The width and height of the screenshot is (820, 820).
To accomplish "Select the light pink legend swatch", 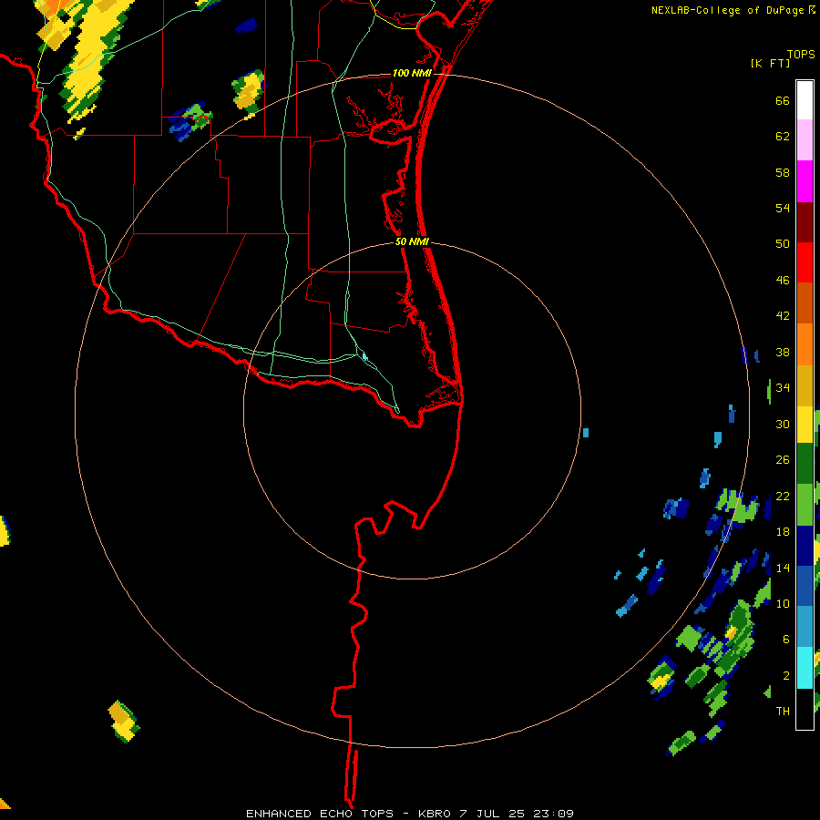I will point(805,139).
